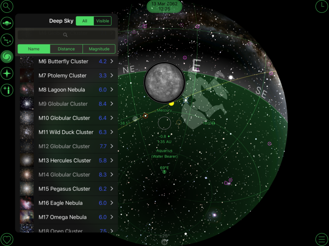Viewport: 329px width, 246px height.
Task: Open the bright star icon in the sidebar
Action: click(x=7, y=73)
